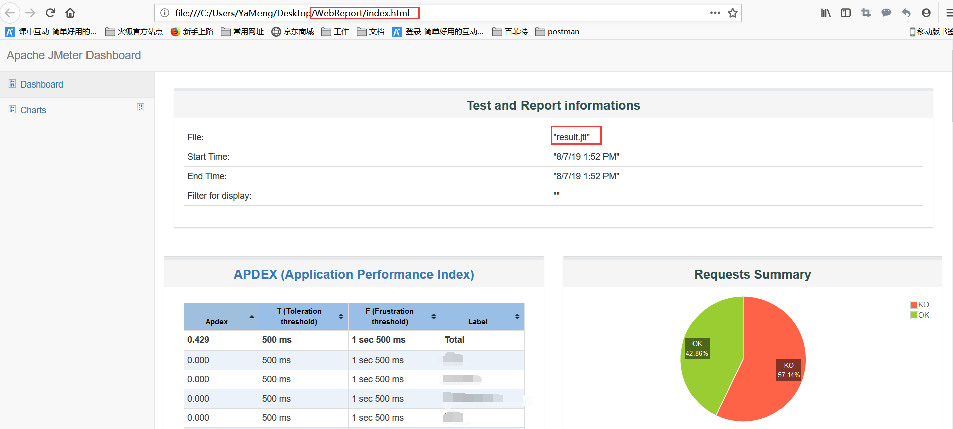
Task: Open the browser hamburger menu
Action: [948, 13]
